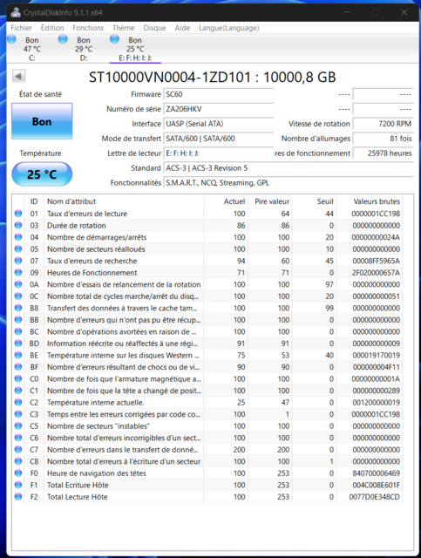Click the CrystalDiskInfo app icon in title bar
This screenshot has height=558, width=421.
tap(16, 12)
